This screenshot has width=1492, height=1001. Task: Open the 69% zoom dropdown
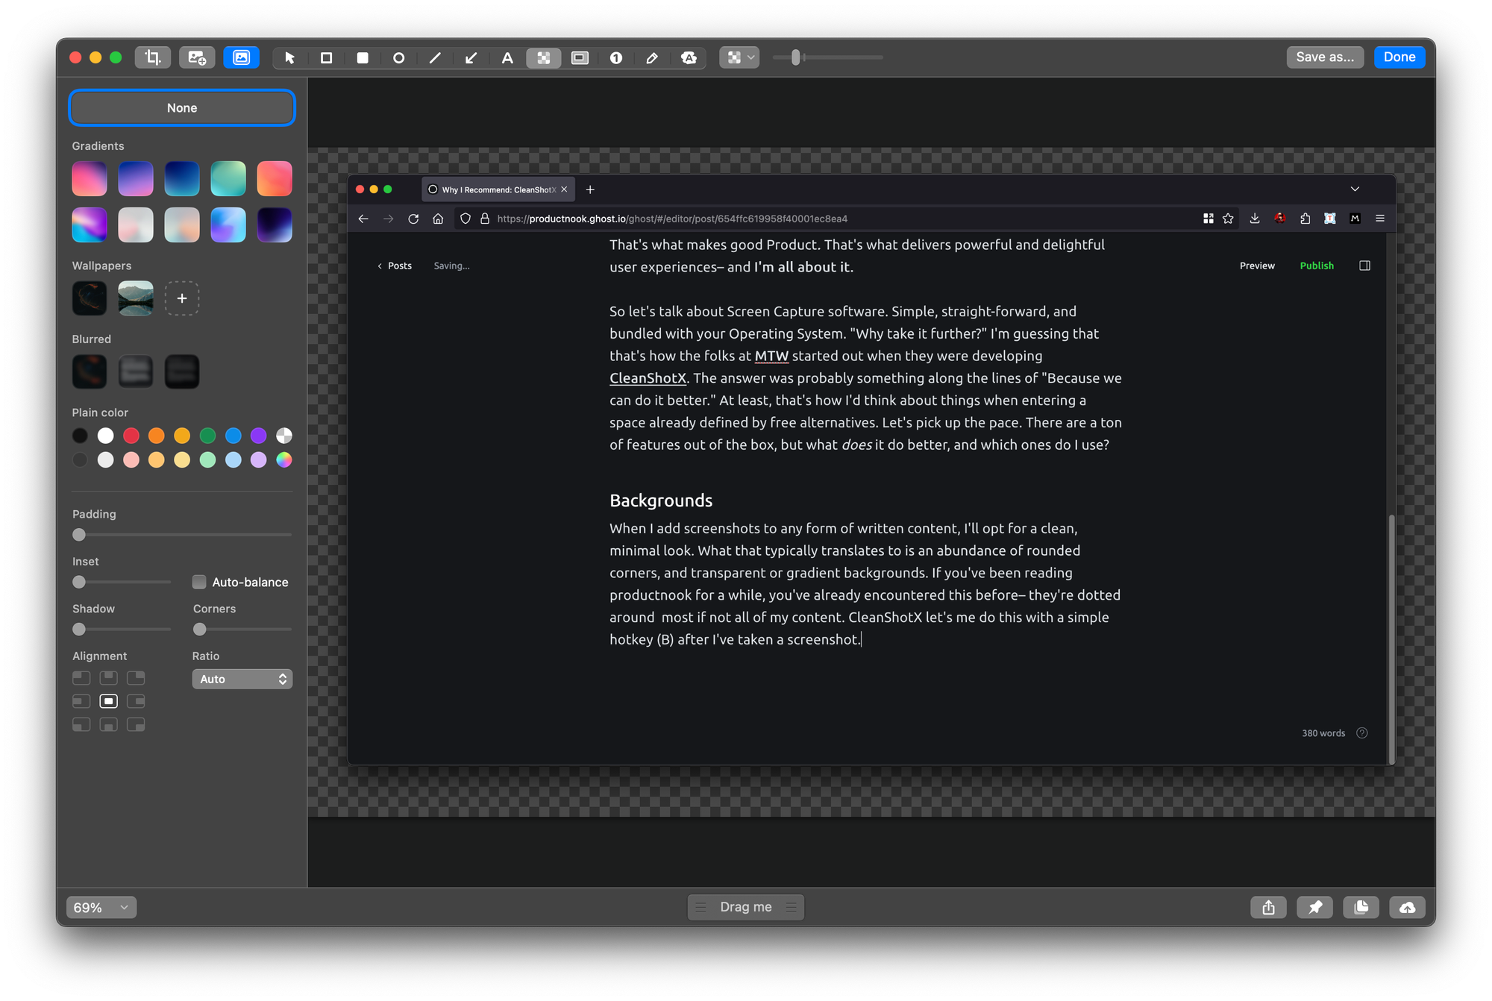(x=101, y=907)
